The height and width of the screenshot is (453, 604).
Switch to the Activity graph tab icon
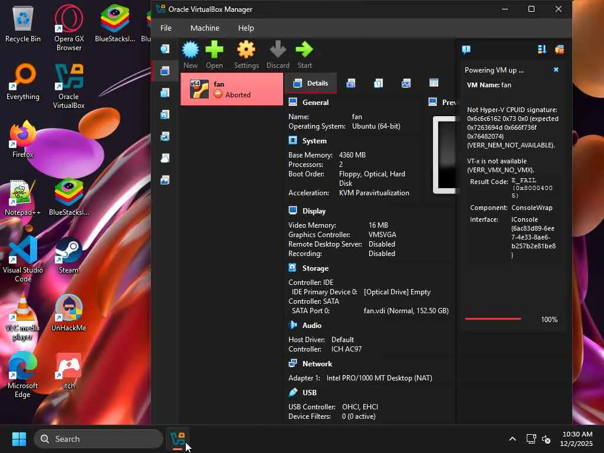click(x=406, y=83)
